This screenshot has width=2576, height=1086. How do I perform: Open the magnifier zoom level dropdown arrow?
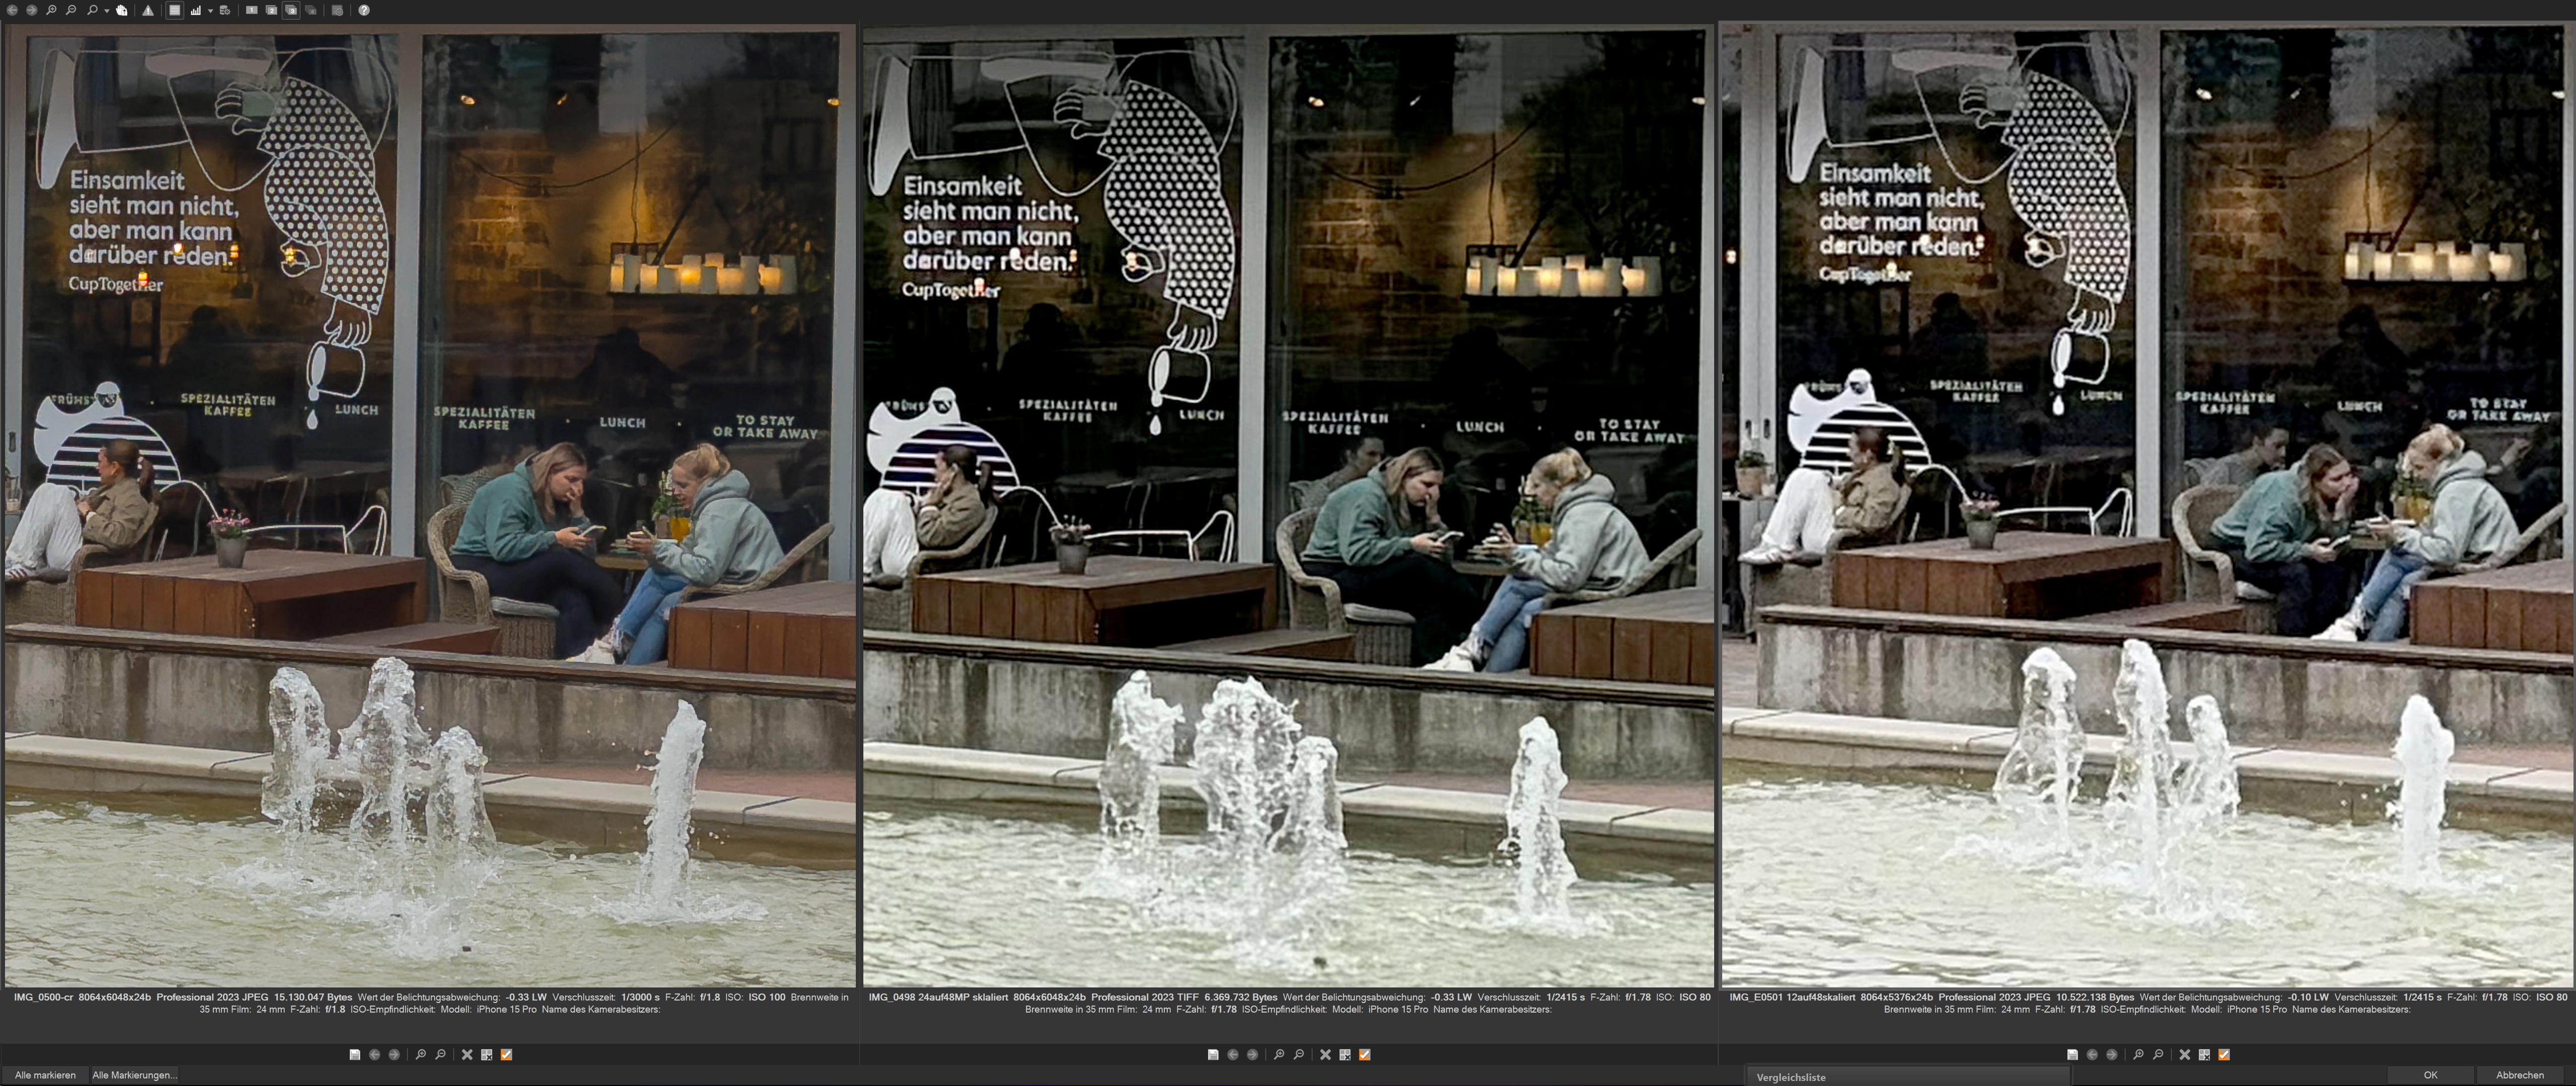(107, 11)
